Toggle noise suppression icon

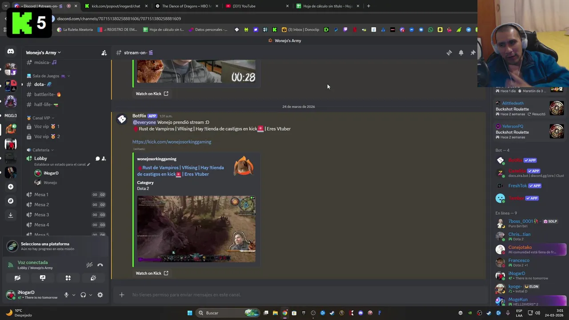click(x=89, y=265)
